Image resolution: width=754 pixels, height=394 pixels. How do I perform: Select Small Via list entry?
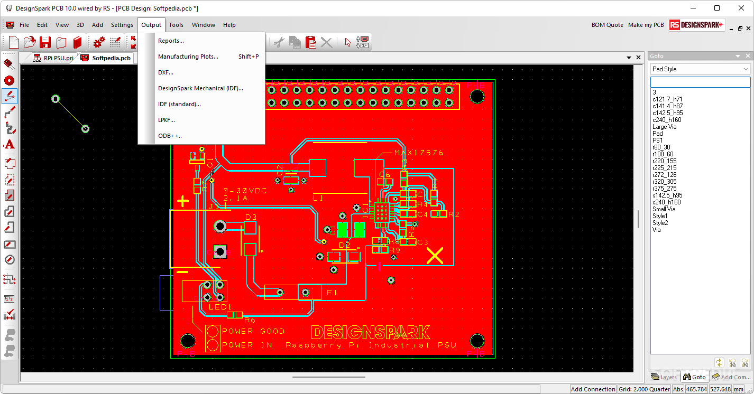coord(664,209)
